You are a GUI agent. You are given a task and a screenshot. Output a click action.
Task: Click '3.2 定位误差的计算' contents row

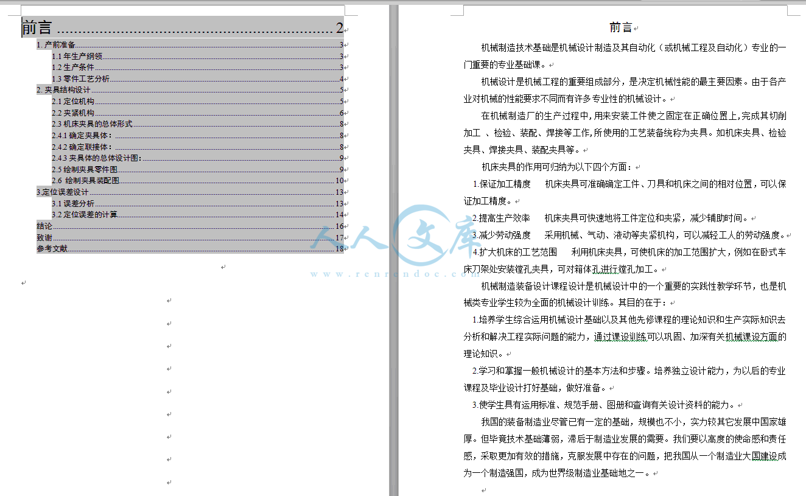(x=198, y=215)
